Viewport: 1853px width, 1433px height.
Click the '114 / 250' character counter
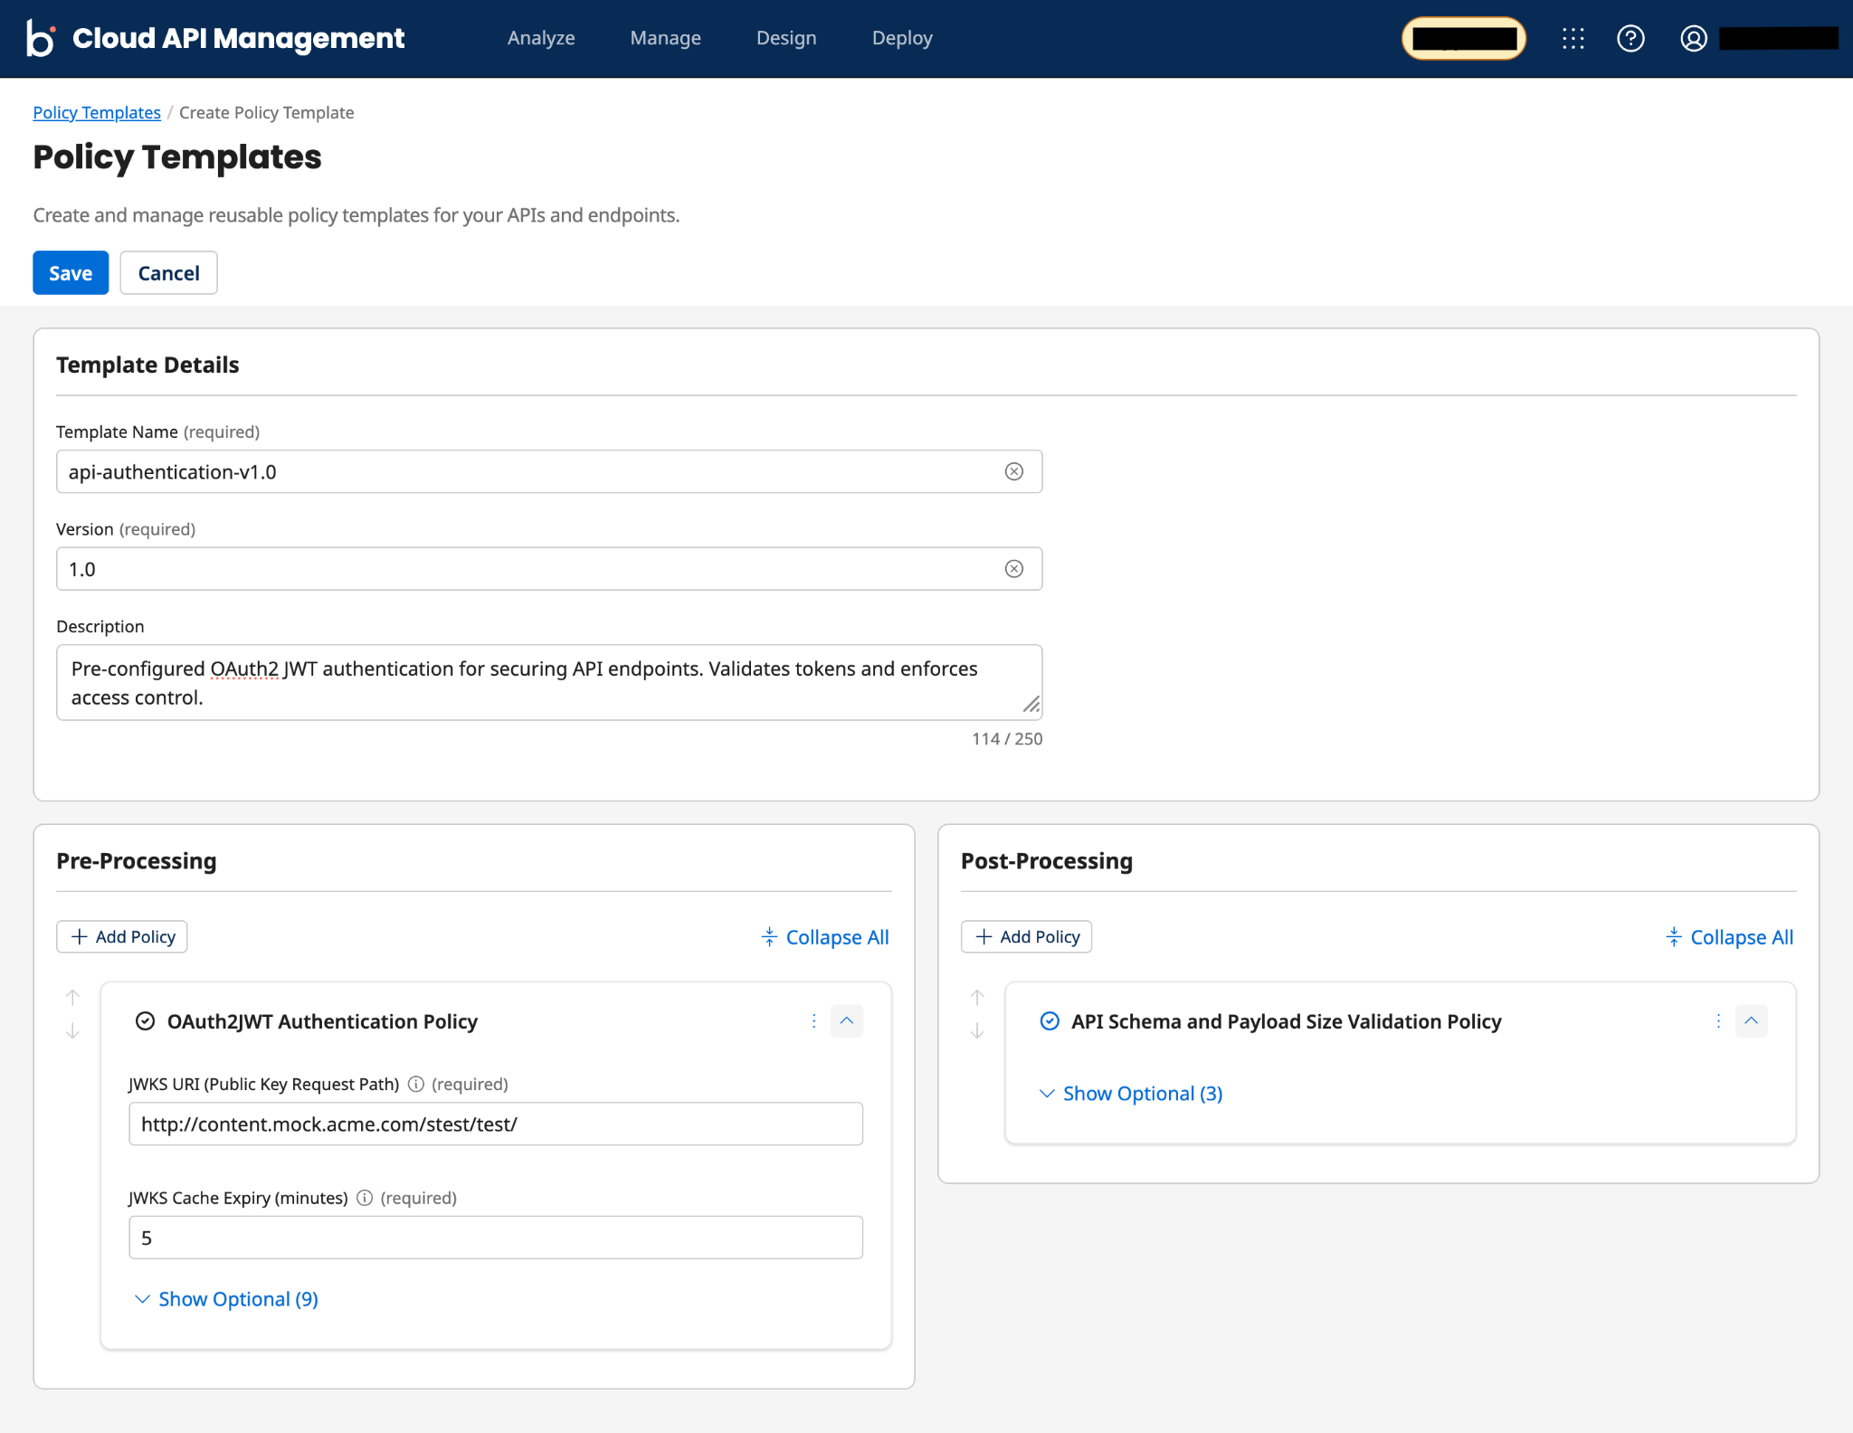[x=1007, y=739]
